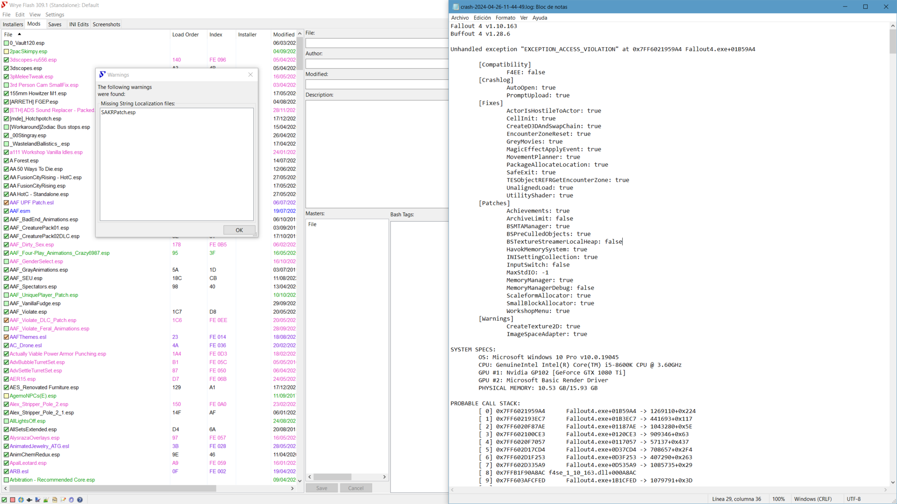Click the green checkmark icon in Wrye Flash status bar

[x=4, y=500]
